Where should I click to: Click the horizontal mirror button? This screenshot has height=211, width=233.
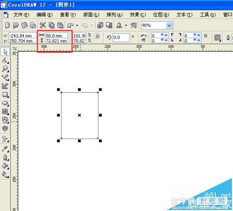[144, 36]
